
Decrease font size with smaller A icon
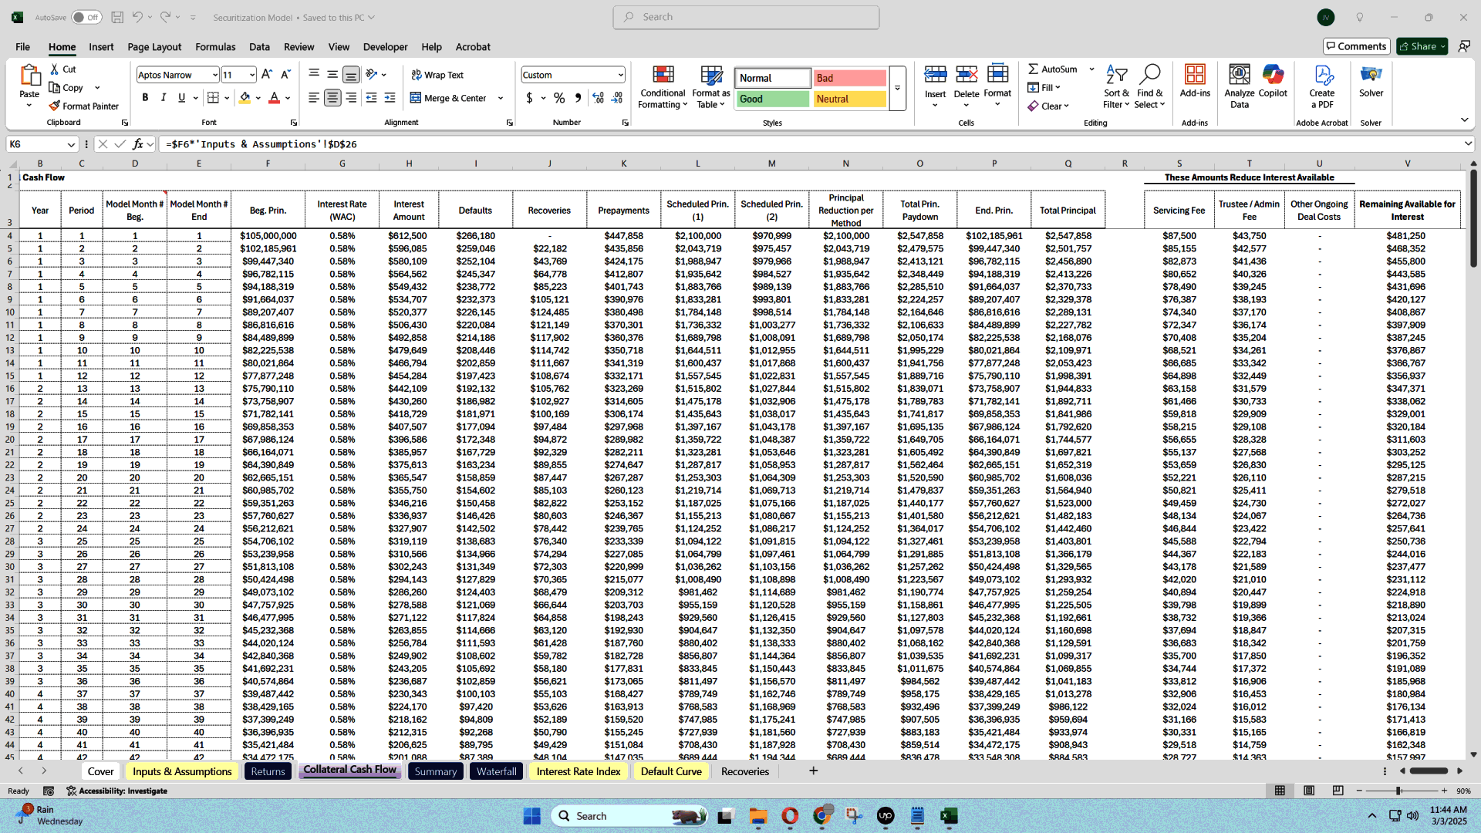[x=285, y=75]
